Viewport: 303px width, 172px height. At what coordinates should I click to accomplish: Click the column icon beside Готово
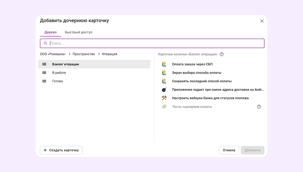(44, 81)
